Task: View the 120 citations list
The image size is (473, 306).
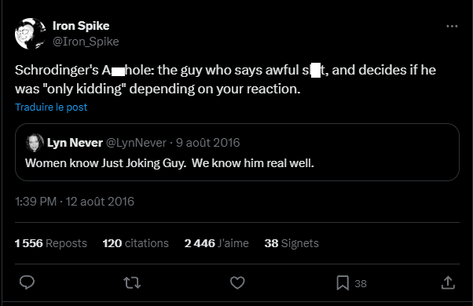Action: point(135,243)
